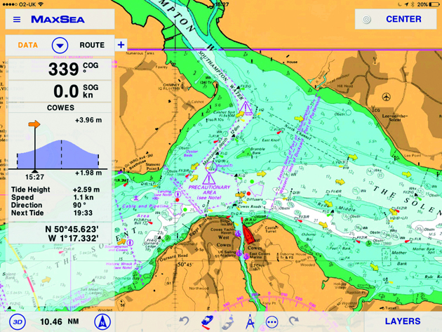Tap the 10.46 NM scale readout

click(x=60, y=321)
